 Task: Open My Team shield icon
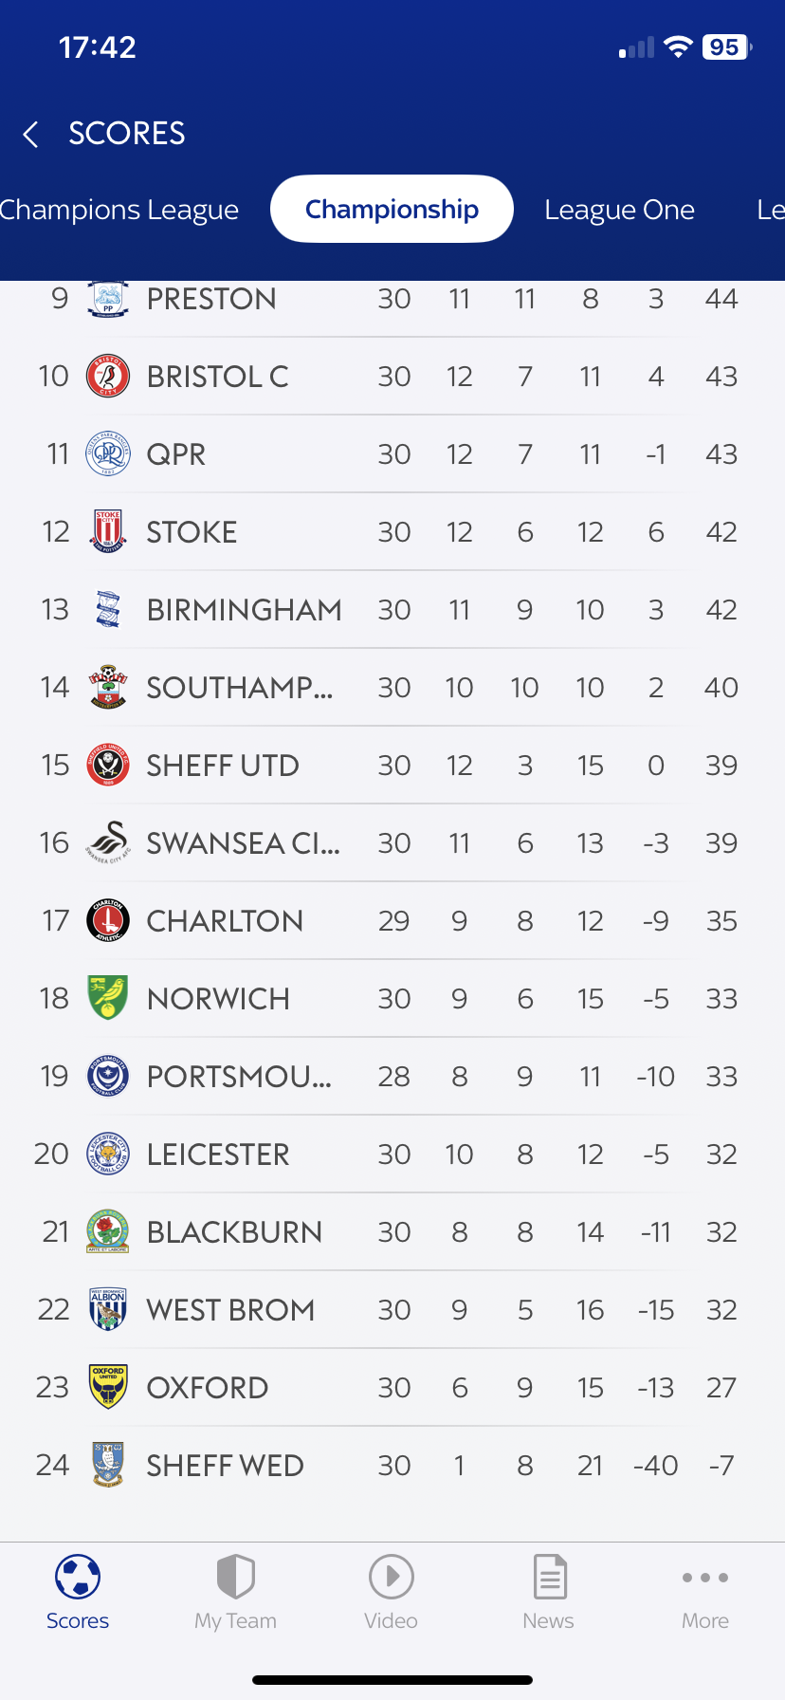click(x=235, y=1578)
